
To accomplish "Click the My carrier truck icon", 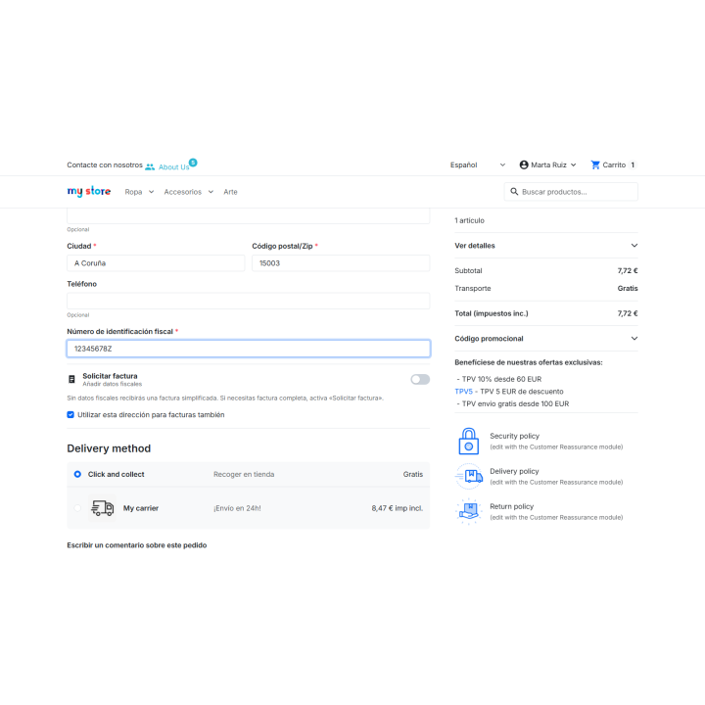I will click(102, 508).
